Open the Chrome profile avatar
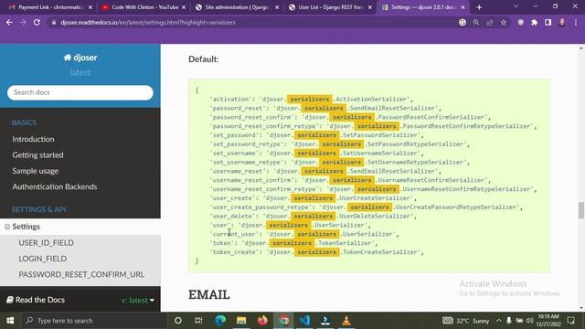The width and height of the screenshot is (585, 329). [x=561, y=22]
